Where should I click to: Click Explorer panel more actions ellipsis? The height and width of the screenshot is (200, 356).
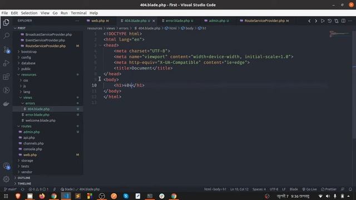pyautogui.click(x=77, y=21)
